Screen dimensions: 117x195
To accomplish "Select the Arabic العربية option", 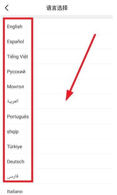I will pos(57,101).
